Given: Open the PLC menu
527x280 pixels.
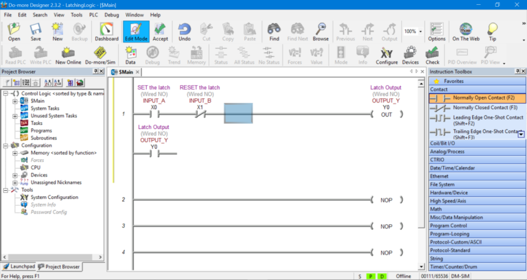Looking at the screenshot, I should point(93,14).
